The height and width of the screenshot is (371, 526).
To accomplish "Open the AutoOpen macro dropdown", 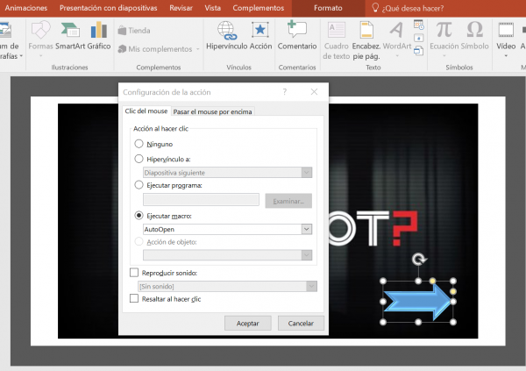I will 306,229.
